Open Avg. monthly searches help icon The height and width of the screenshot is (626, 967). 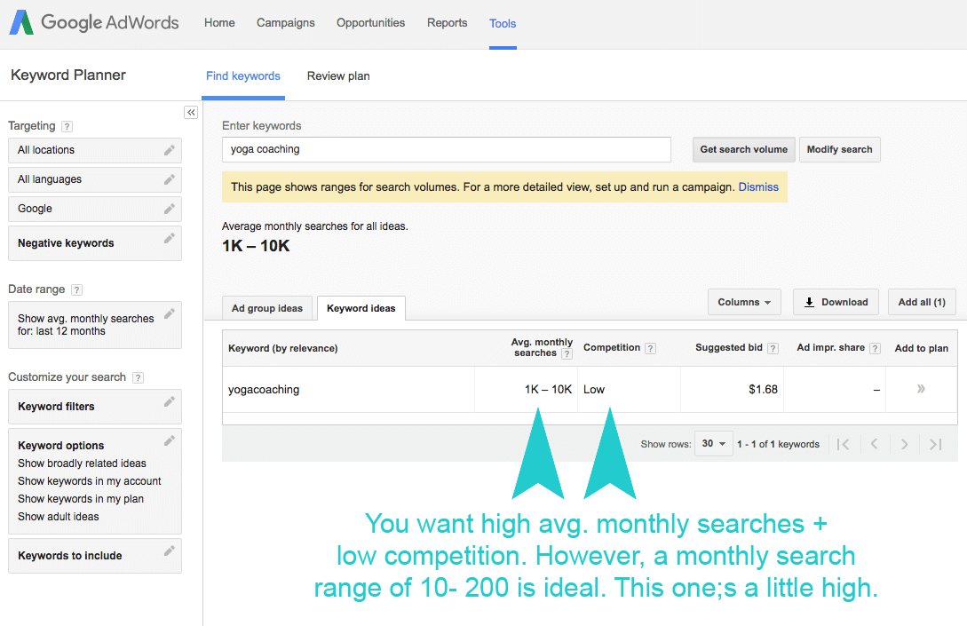pos(567,354)
